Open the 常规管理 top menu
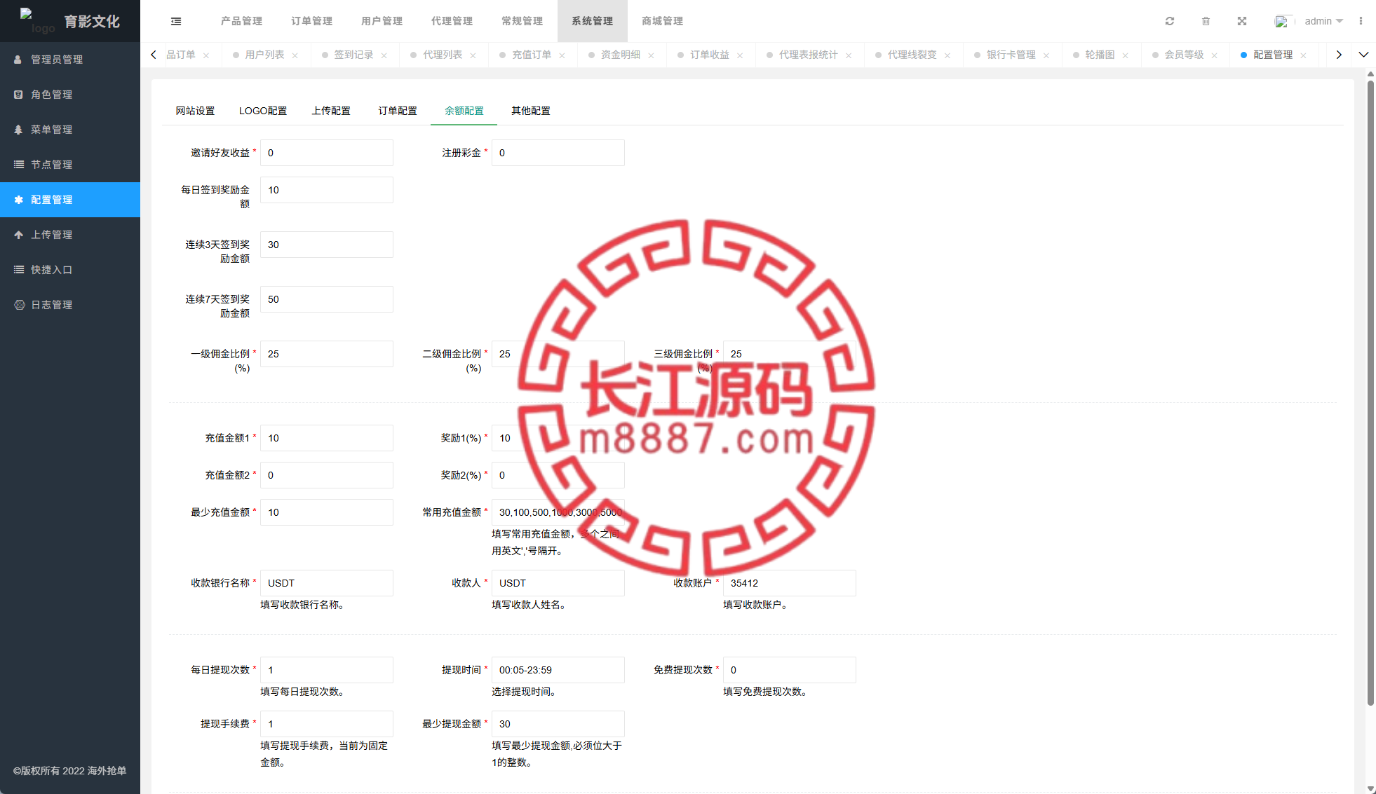The image size is (1376, 794). 522,21
